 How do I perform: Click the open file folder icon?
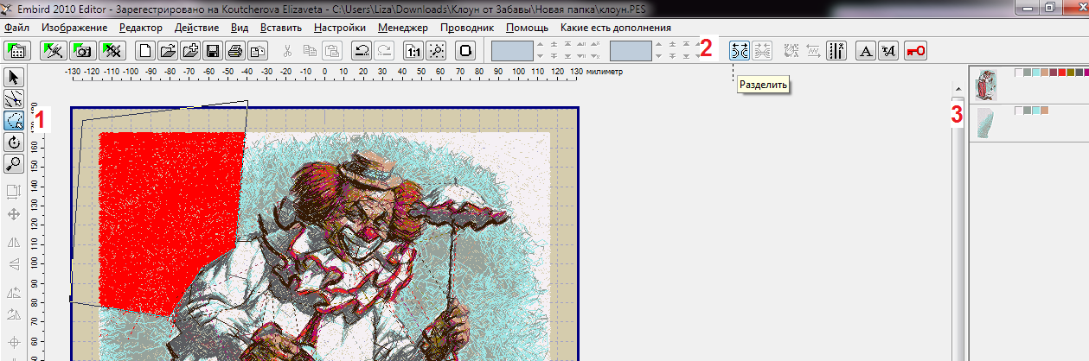click(168, 50)
